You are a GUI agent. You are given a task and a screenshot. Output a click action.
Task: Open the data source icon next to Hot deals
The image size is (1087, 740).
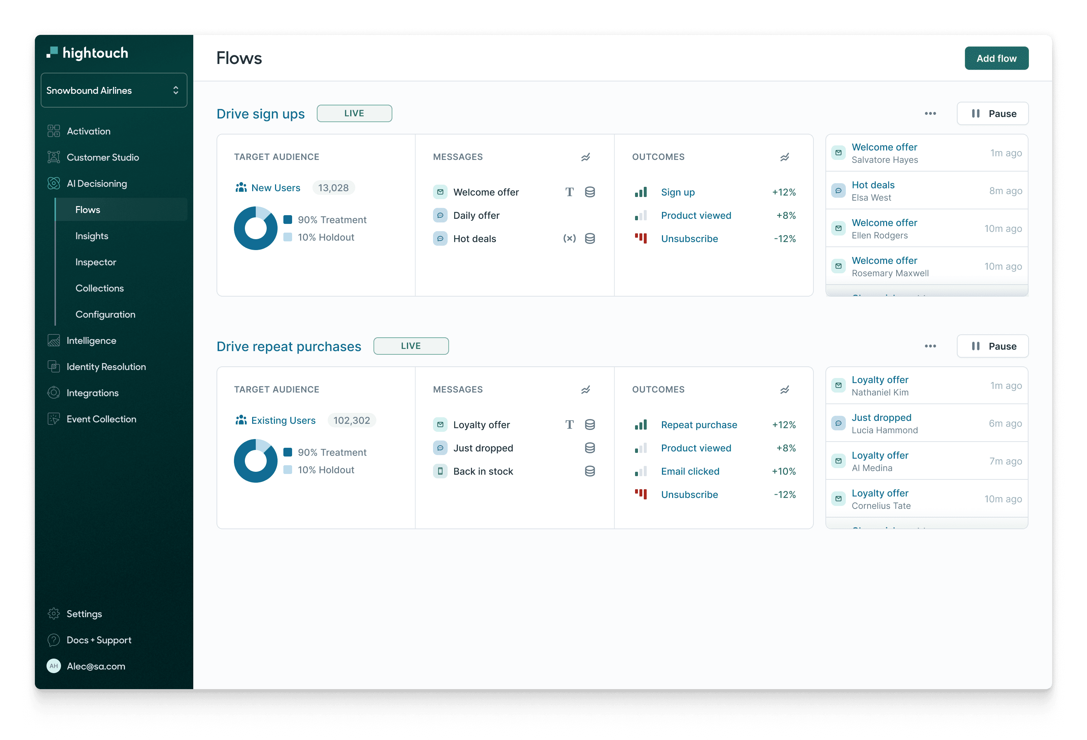pos(590,238)
